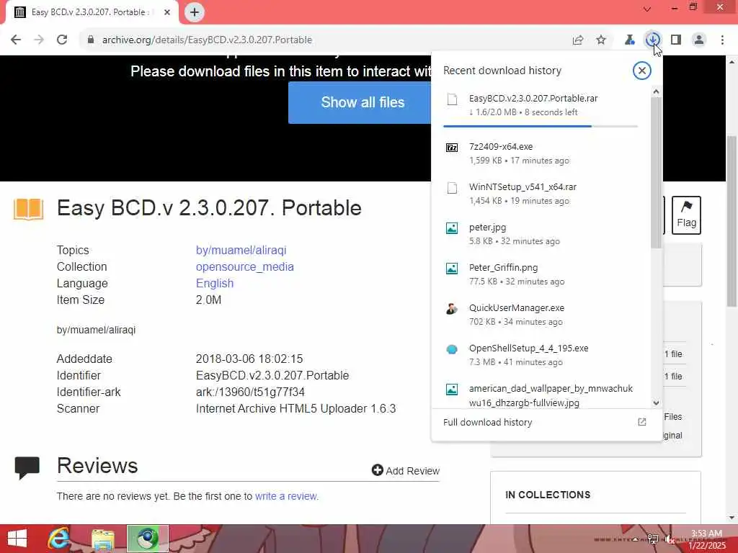Click the page scrollbar down arrow
738x553 pixels.
coord(732,518)
